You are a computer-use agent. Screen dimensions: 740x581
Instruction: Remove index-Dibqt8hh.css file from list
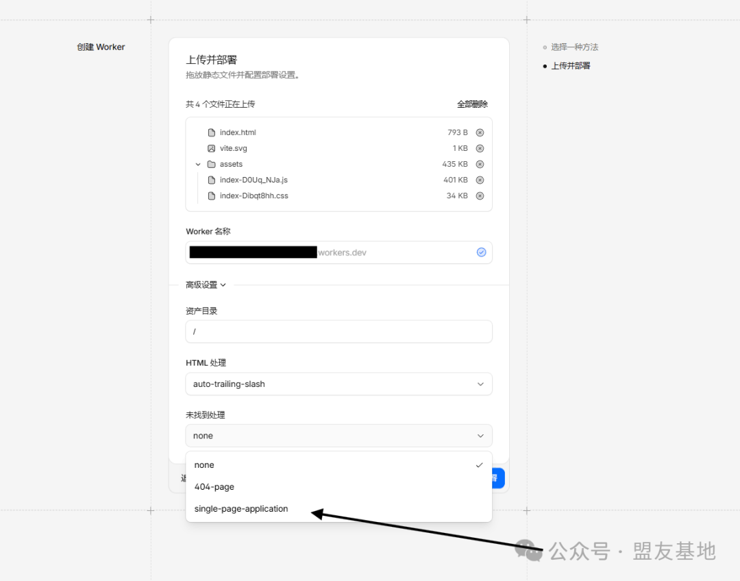click(480, 195)
